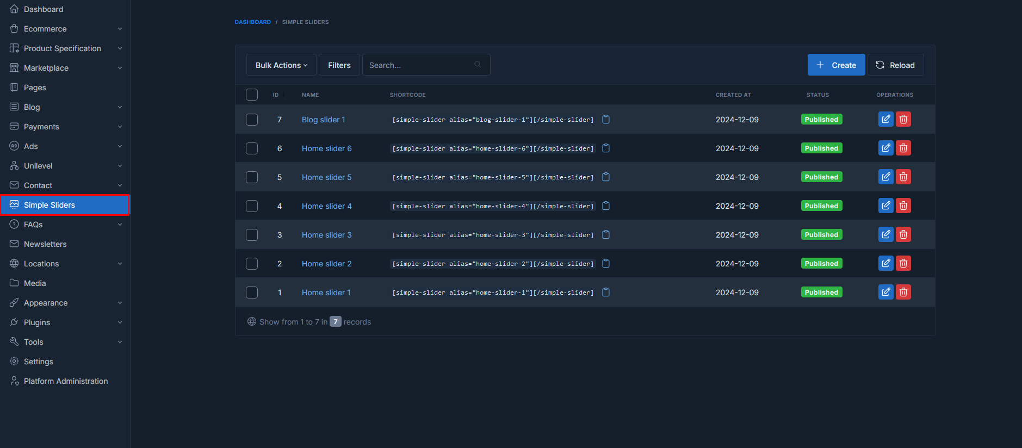Open the Bulk Actions dropdown
The image size is (1022, 448).
(x=281, y=65)
